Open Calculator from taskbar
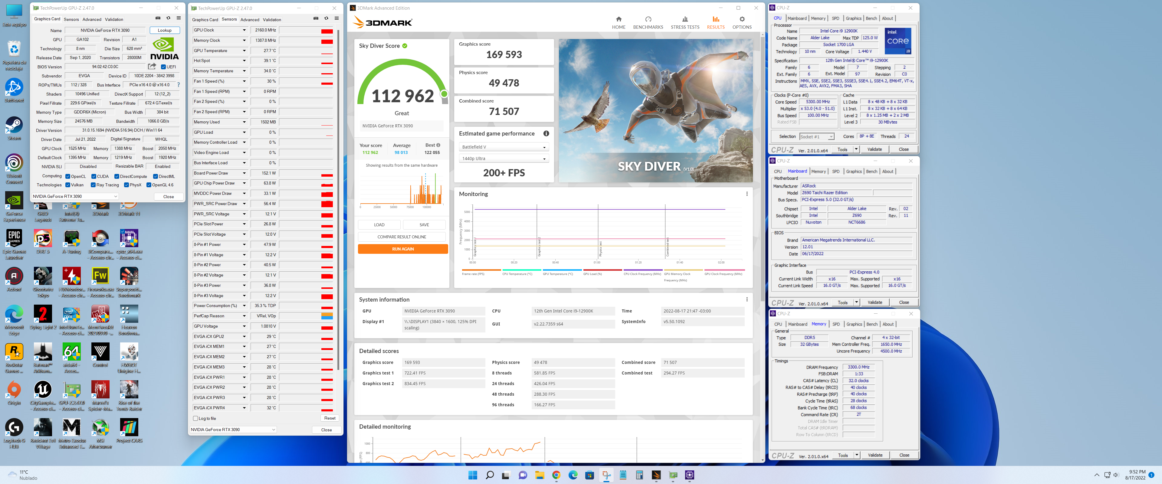 pyautogui.click(x=640, y=475)
